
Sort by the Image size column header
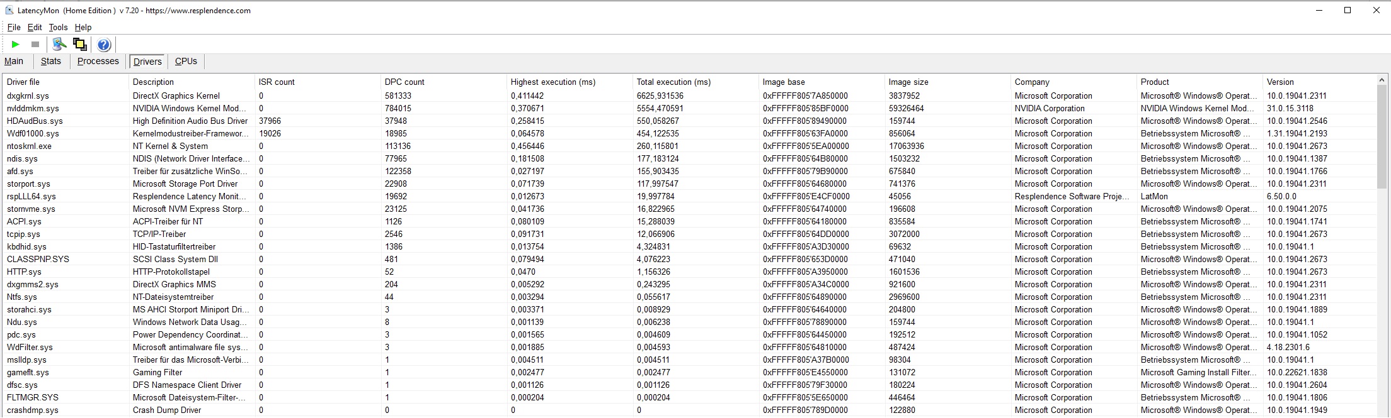[x=947, y=82]
